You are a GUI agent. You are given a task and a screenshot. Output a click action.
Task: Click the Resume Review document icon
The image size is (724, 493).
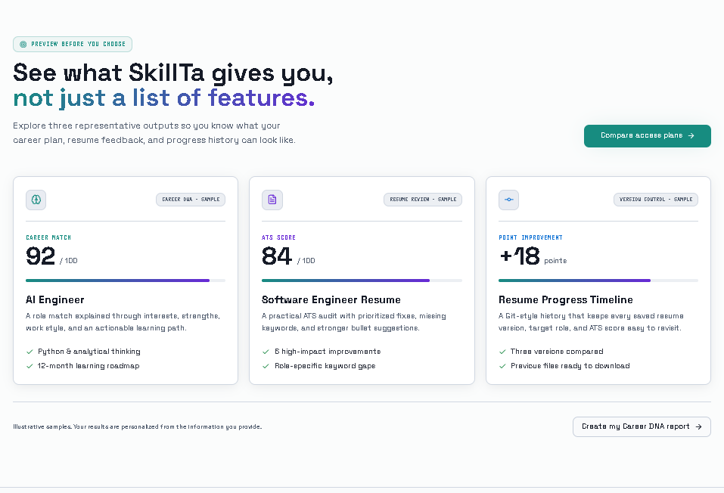coord(272,200)
